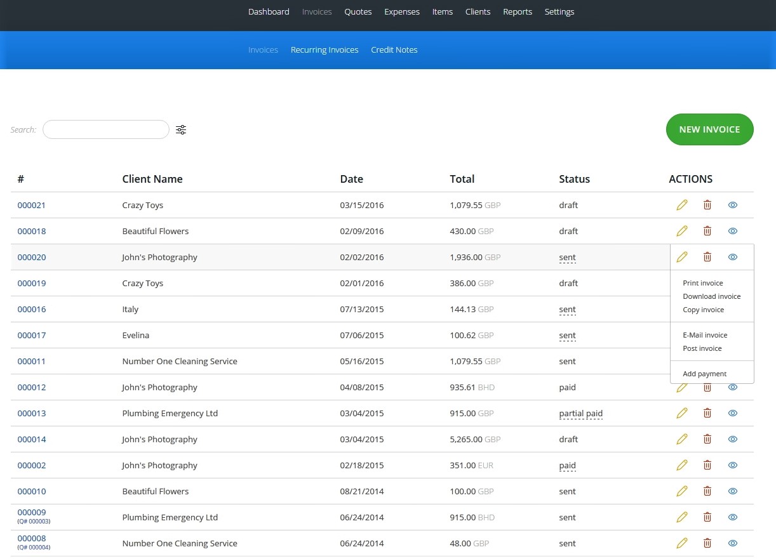Delete invoice 000021 with the trash icon

[x=707, y=205]
